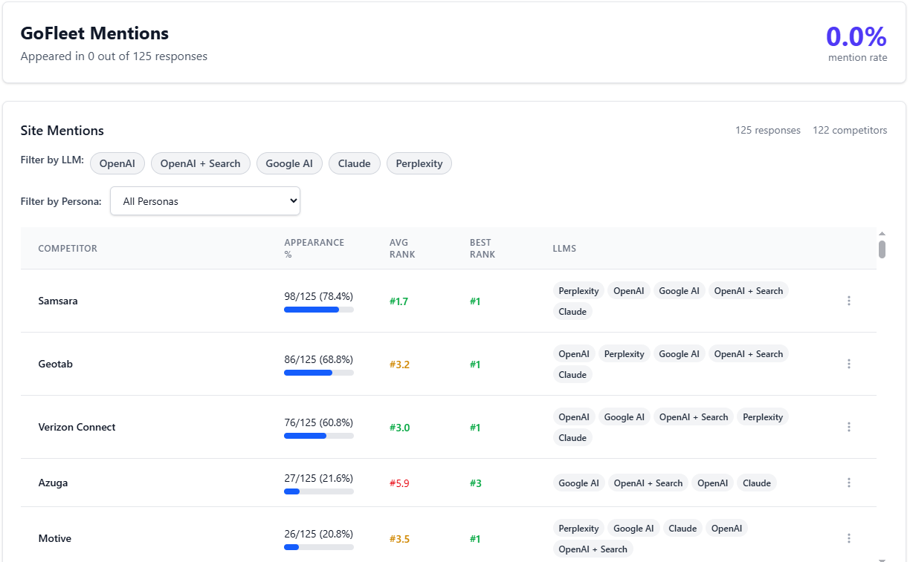Image resolution: width=910 pixels, height=562 pixels.
Task: Click the OpenAI + Search tag in Verizon row
Action: 694,417
